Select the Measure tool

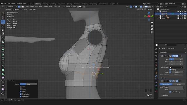3,42
